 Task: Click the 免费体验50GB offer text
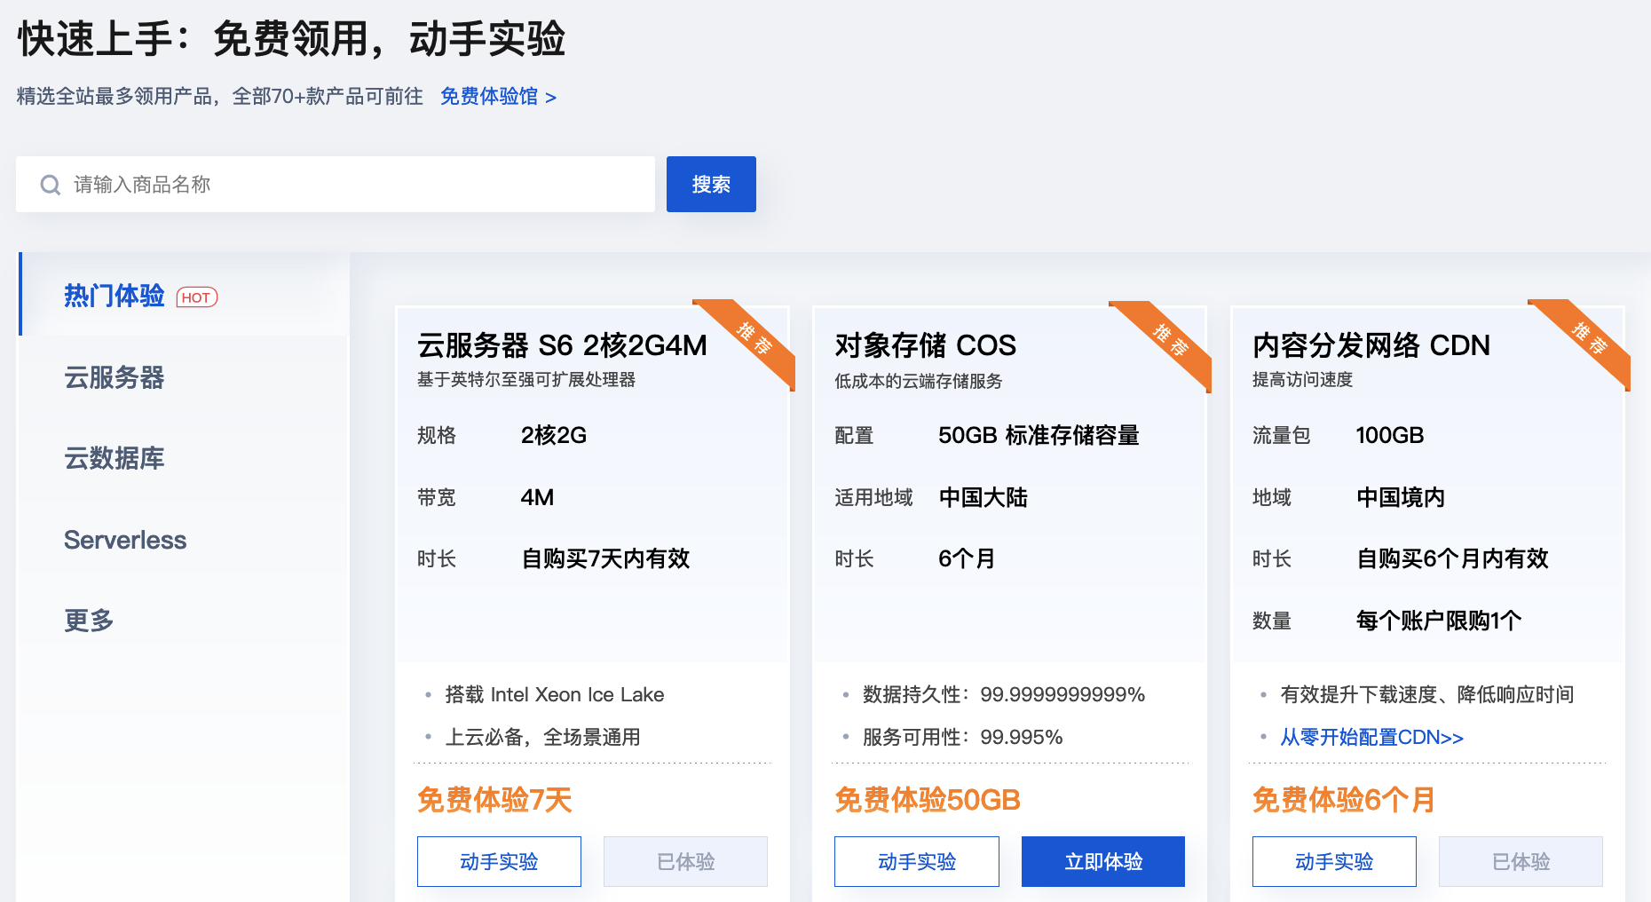(926, 800)
